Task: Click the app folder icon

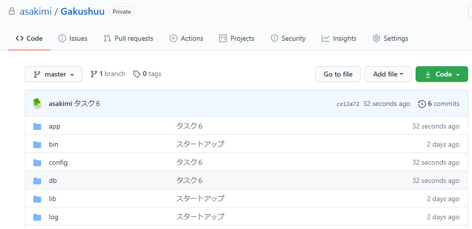Action: tap(37, 126)
